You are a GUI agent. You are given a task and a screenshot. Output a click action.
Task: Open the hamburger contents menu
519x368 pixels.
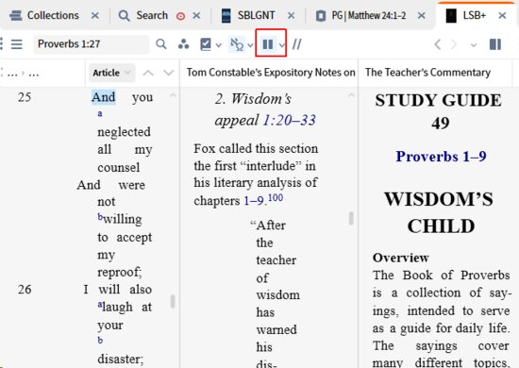tap(17, 44)
